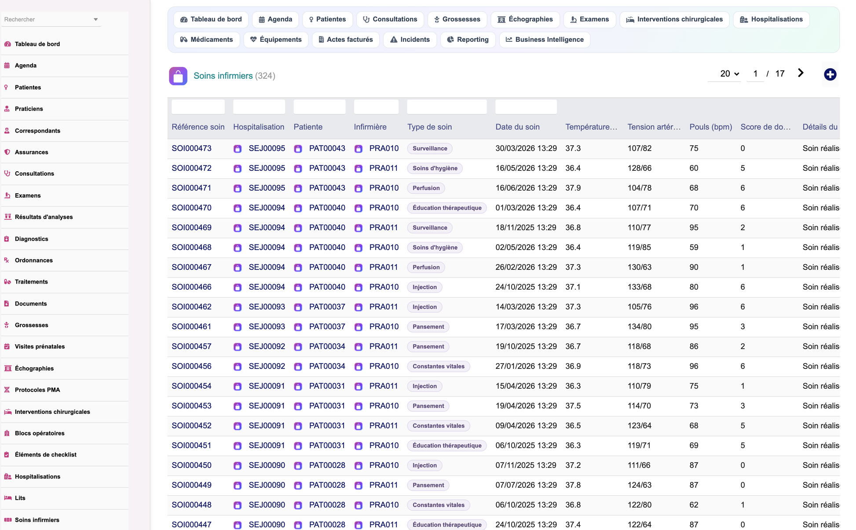The image size is (856, 530).
Task: Open the Tableau de bord tab
Action: [211, 19]
